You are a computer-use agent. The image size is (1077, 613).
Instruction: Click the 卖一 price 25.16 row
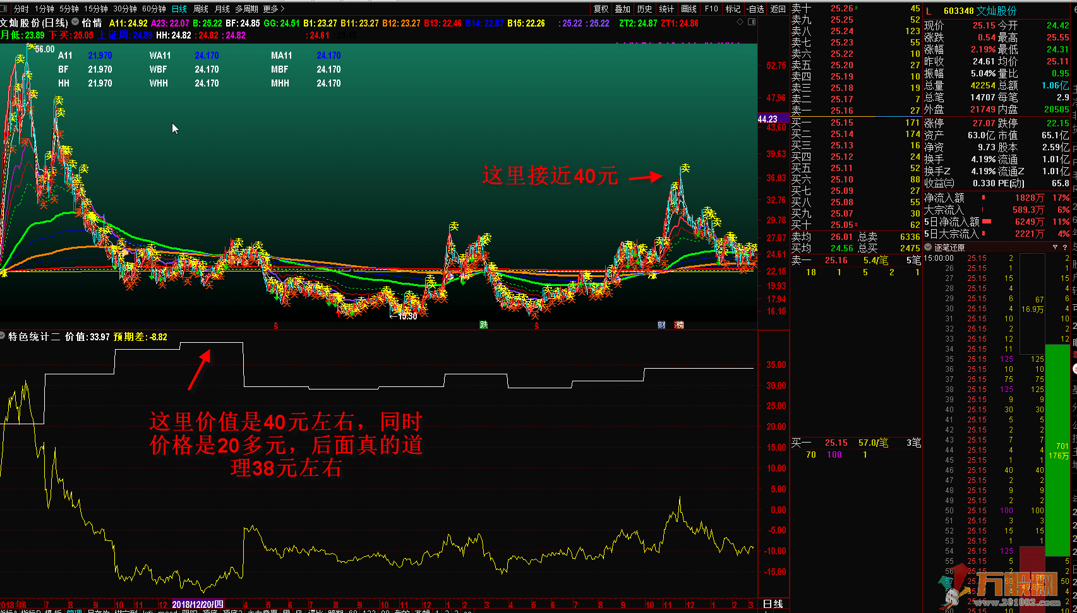[856, 110]
